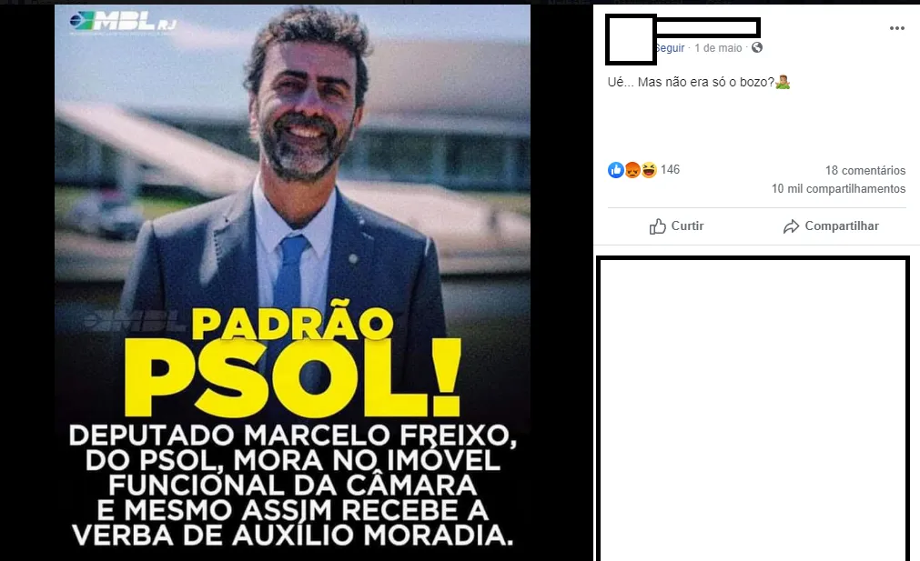Image resolution: width=920 pixels, height=561 pixels.
Task: Click the MBL RJ logo on the photo
Action: coord(123,22)
